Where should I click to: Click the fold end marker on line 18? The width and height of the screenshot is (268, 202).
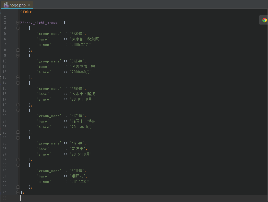click(18, 105)
